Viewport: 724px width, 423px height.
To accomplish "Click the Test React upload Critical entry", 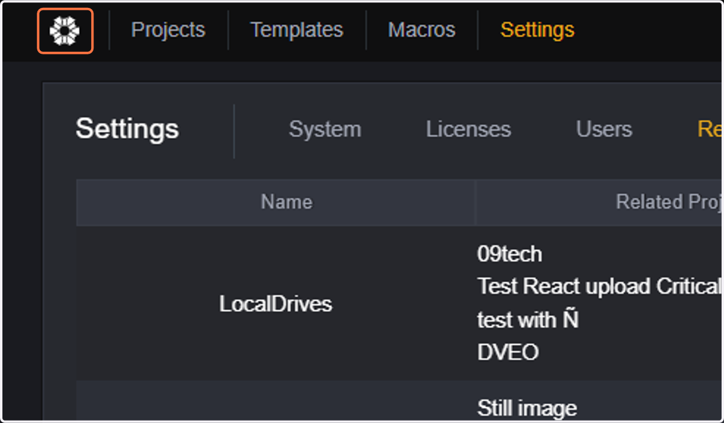I will click(599, 286).
